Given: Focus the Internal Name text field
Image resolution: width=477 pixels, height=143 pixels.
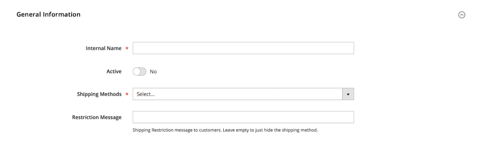Looking at the screenshot, I should (x=243, y=48).
